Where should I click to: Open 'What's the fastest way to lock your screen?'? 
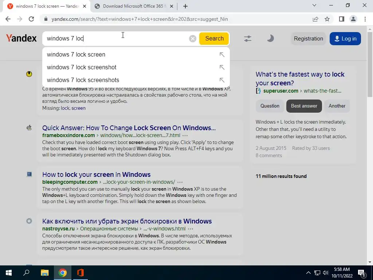300,79
